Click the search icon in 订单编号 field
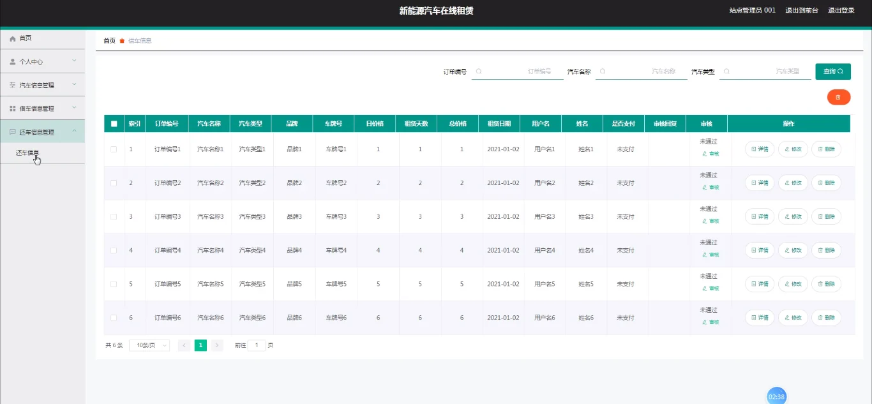The height and width of the screenshot is (404, 872). tap(479, 71)
